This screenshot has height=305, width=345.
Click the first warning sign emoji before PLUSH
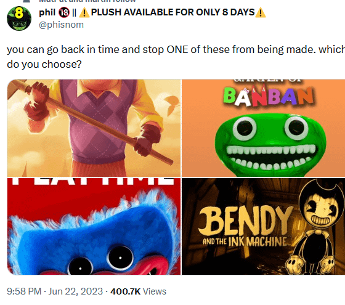click(x=84, y=12)
